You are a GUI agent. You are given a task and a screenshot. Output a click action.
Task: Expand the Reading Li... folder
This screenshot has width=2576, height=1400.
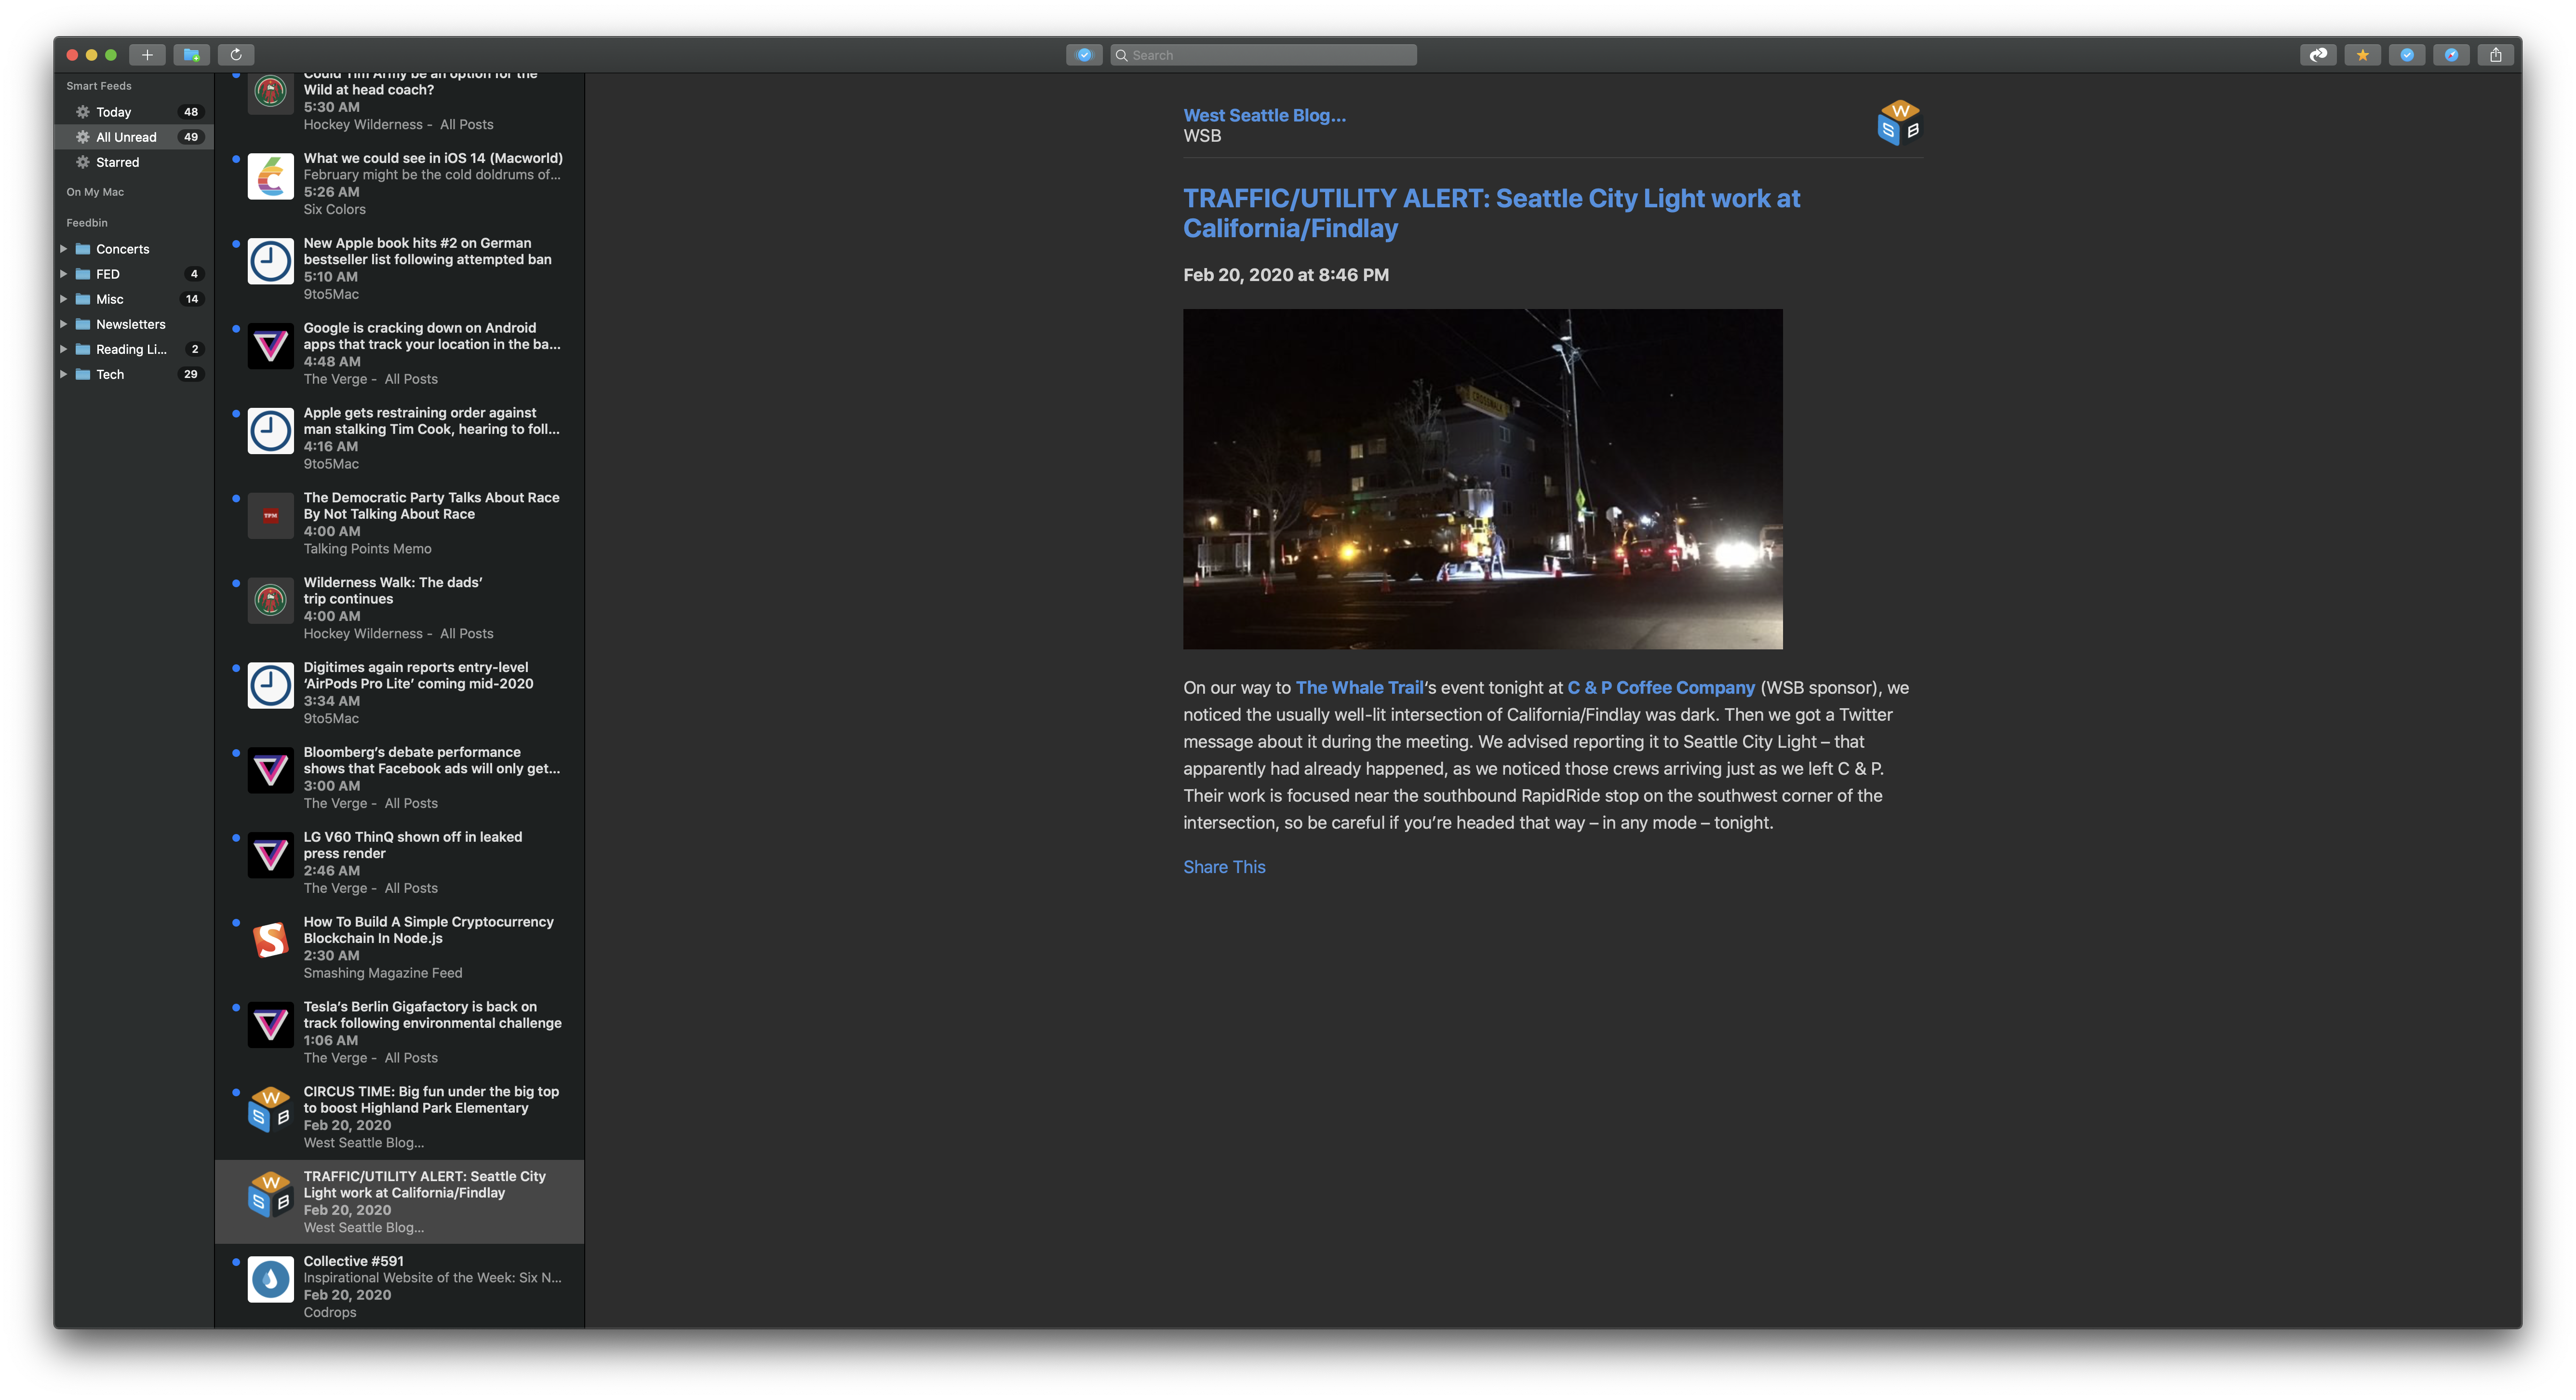[x=63, y=349]
